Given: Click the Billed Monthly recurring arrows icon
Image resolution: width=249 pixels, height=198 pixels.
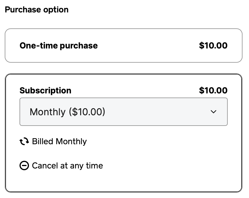Looking at the screenshot, I should pos(24,142).
